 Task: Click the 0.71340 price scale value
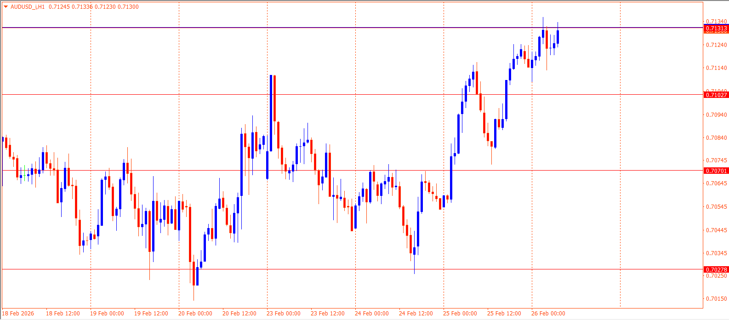[717, 21]
